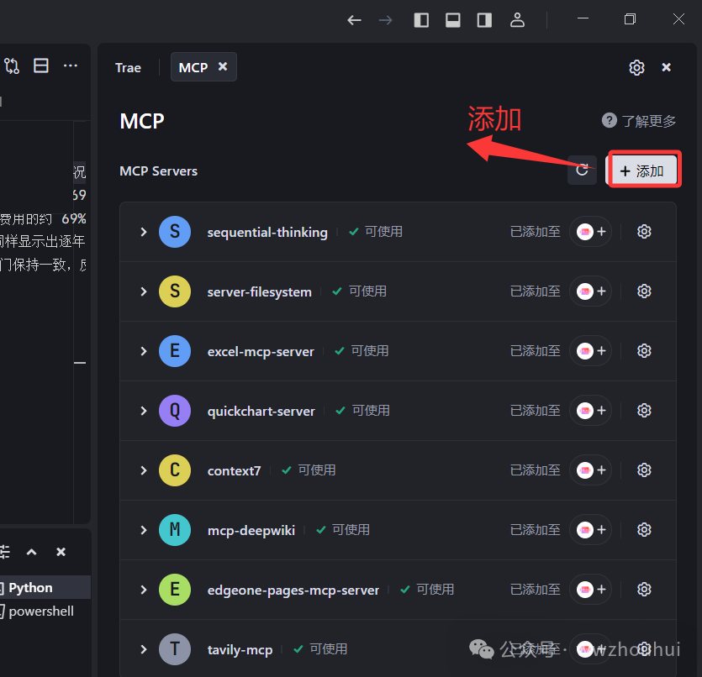Expand the sequential-thinking server row
The width and height of the screenshot is (702, 677).
(x=143, y=232)
